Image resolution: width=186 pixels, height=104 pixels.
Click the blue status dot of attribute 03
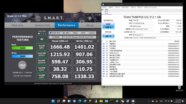click(104, 49)
